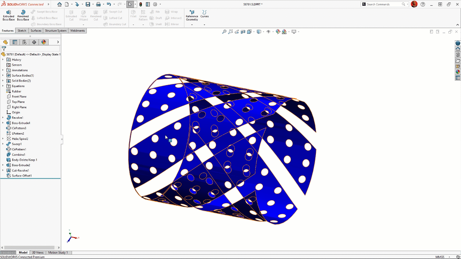Open the Curves dropdown arrow

tap(204, 24)
